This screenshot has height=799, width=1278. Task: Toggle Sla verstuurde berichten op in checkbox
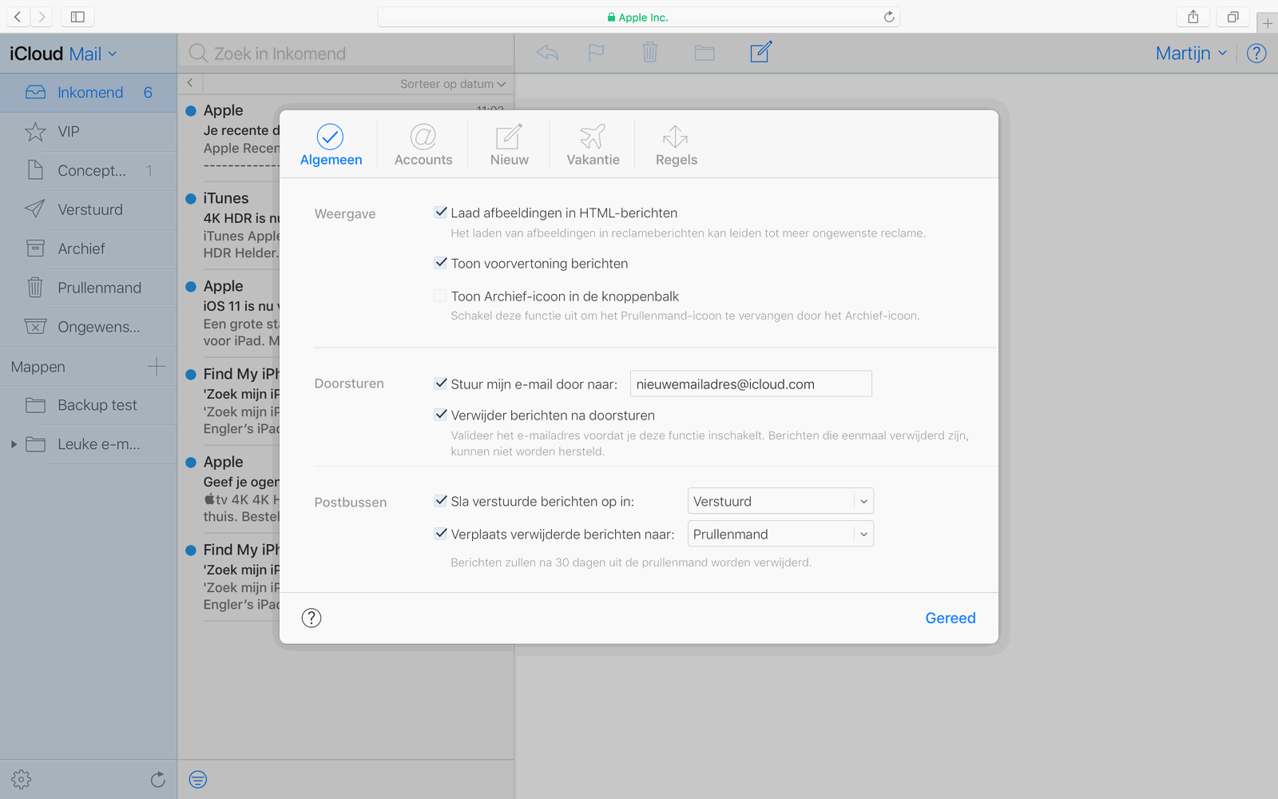point(440,501)
